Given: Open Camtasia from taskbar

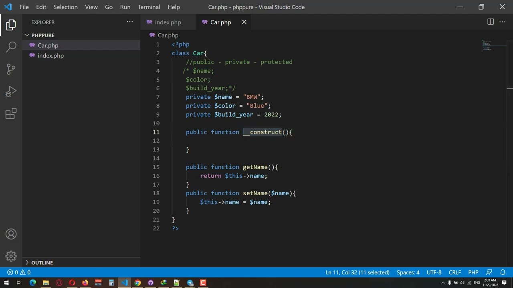Looking at the screenshot, I should pos(203,283).
